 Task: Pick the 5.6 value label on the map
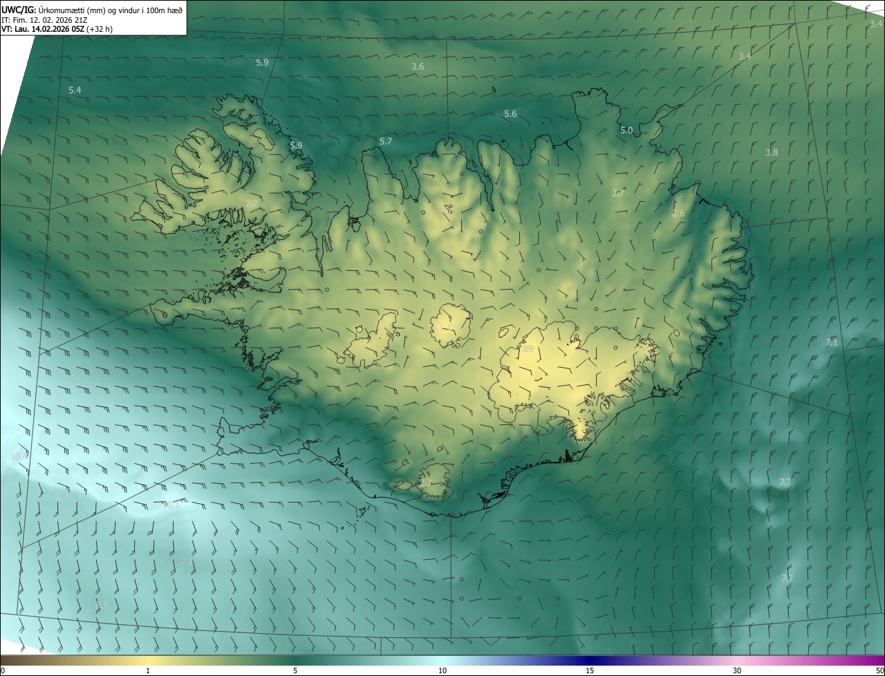click(510, 113)
